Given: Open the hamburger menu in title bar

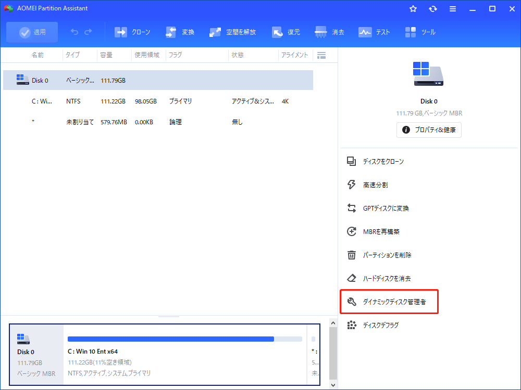Looking at the screenshot, I should click(453, 9).
